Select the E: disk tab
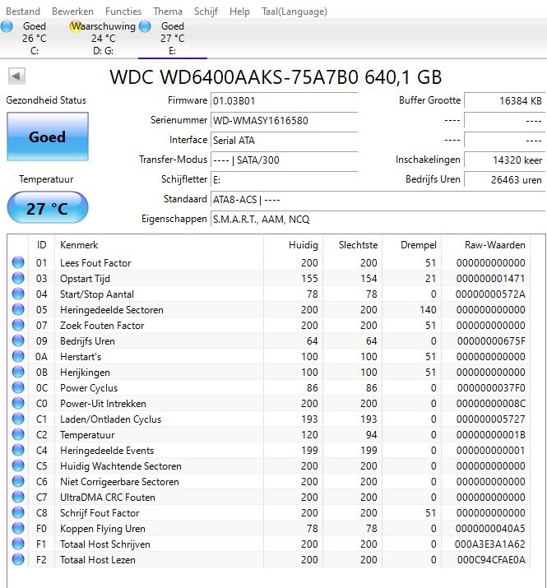The image size is (547, 588). 173,39
